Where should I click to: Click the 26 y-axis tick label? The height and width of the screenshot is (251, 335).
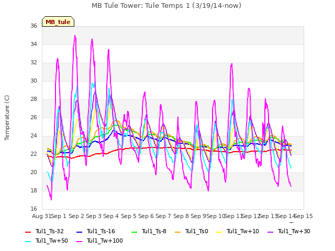click(x=33, y=117)
